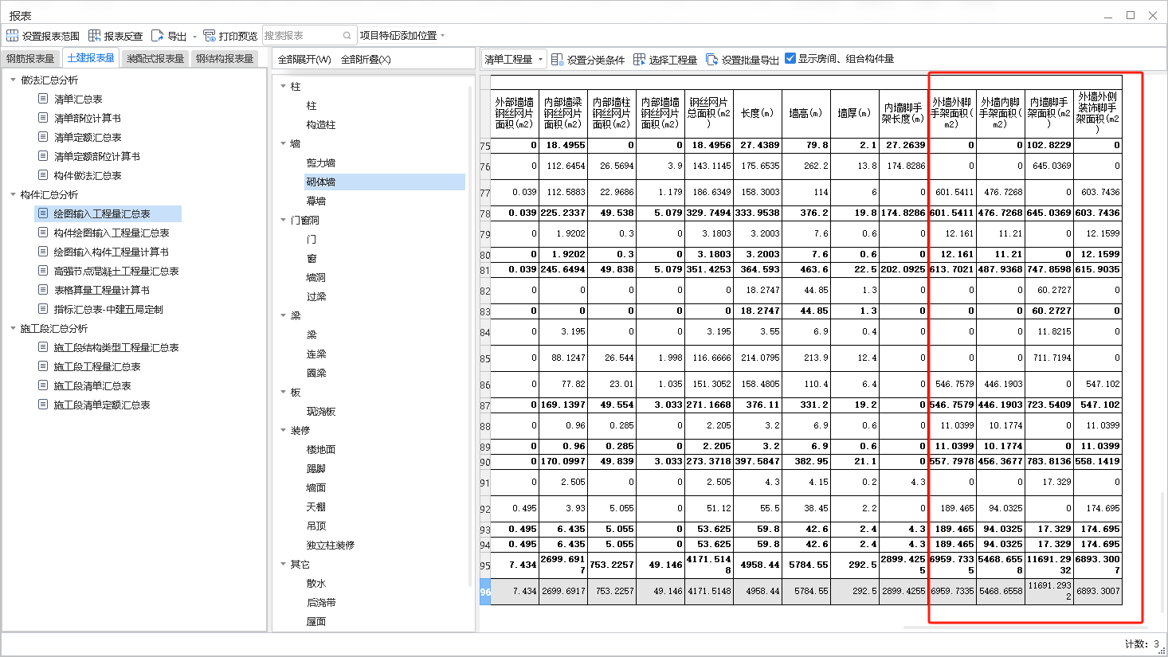Viewport: 1168px width, 657px height.
Task: Click the 报表反查 icon
Action: [95, 36]
